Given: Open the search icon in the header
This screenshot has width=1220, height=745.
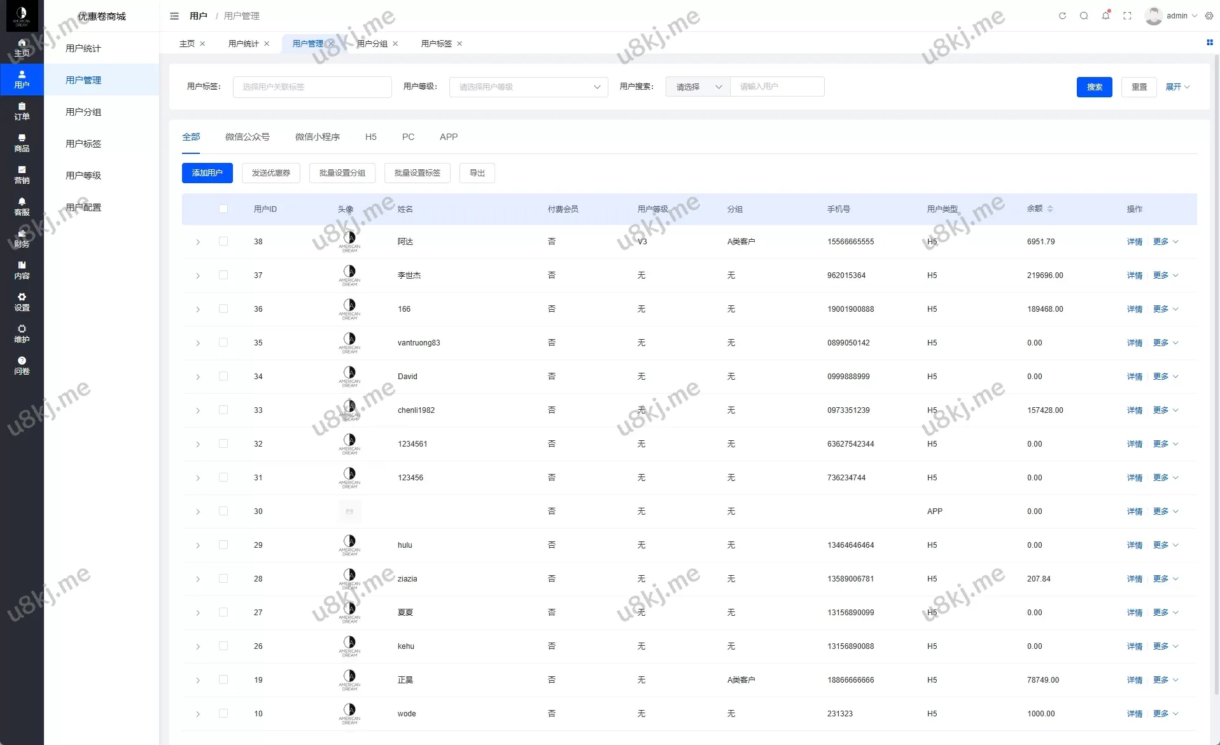Looking at the screenshot, I should tap(1084, 16).
